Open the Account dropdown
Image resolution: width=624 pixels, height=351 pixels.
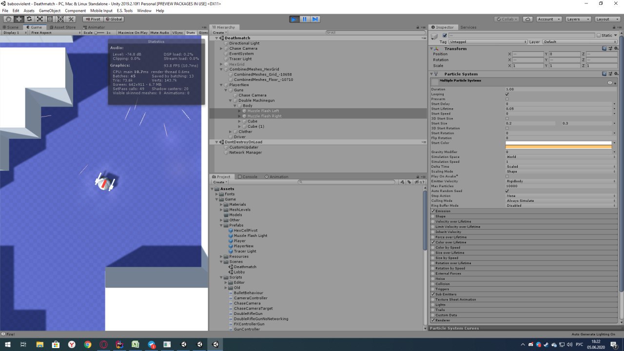(x=549, y=19)
